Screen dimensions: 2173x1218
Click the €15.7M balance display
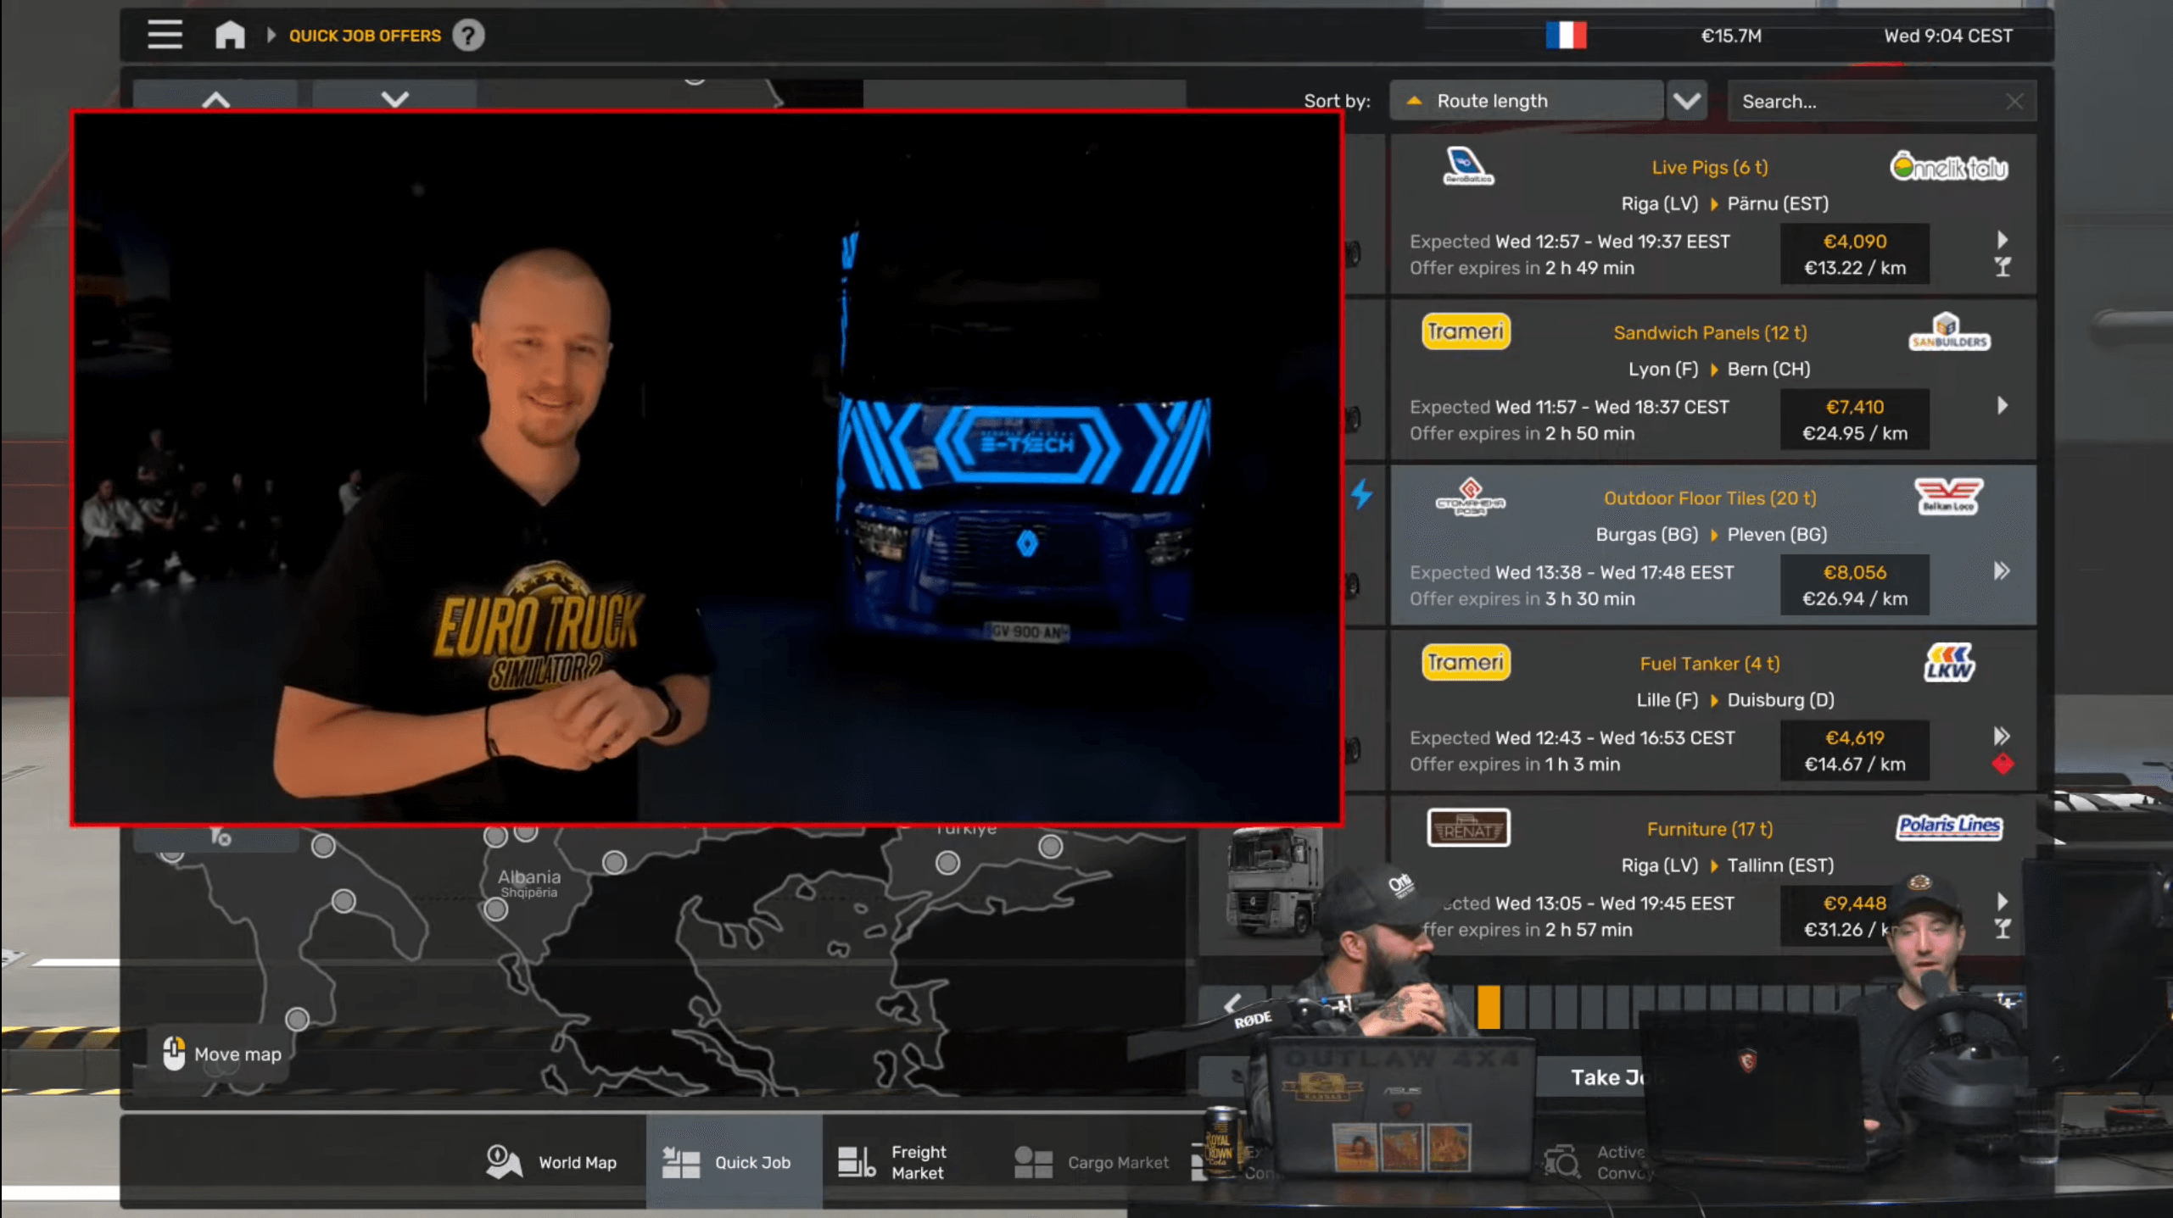(1731, 36)
